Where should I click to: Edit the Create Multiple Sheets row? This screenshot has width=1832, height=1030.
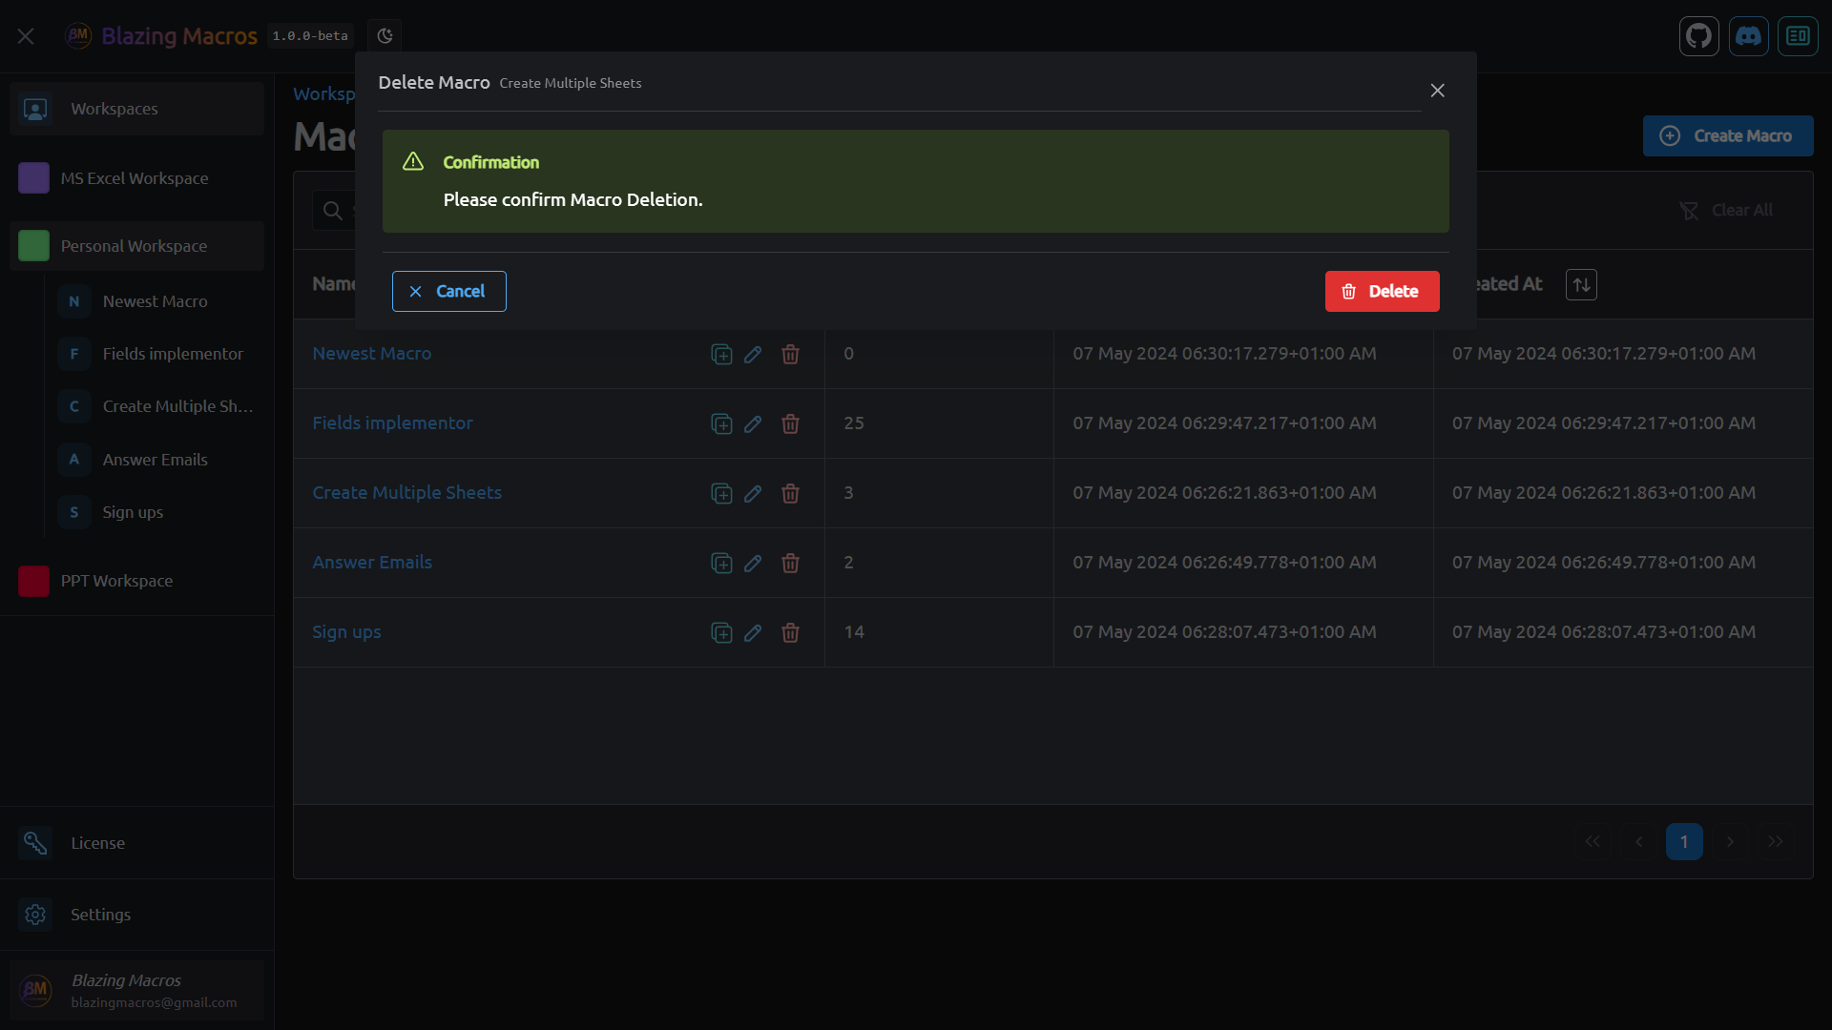(753, 493)
